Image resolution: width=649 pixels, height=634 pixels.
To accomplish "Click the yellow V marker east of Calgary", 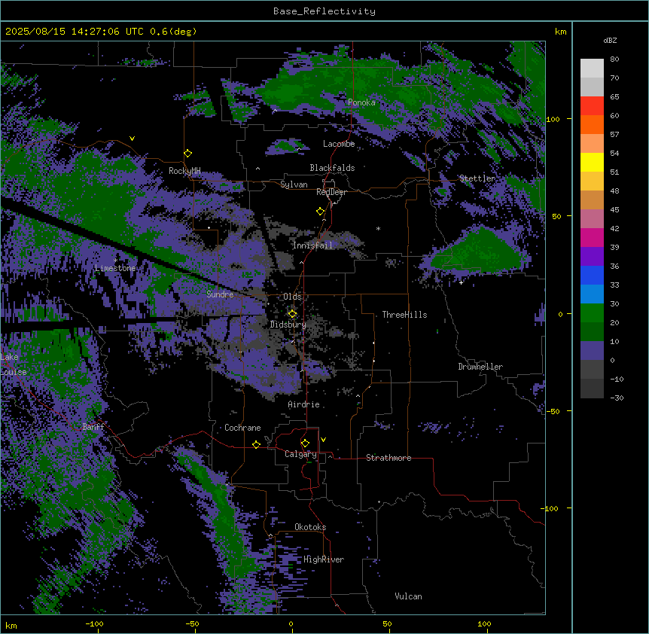I will point(323,440).
